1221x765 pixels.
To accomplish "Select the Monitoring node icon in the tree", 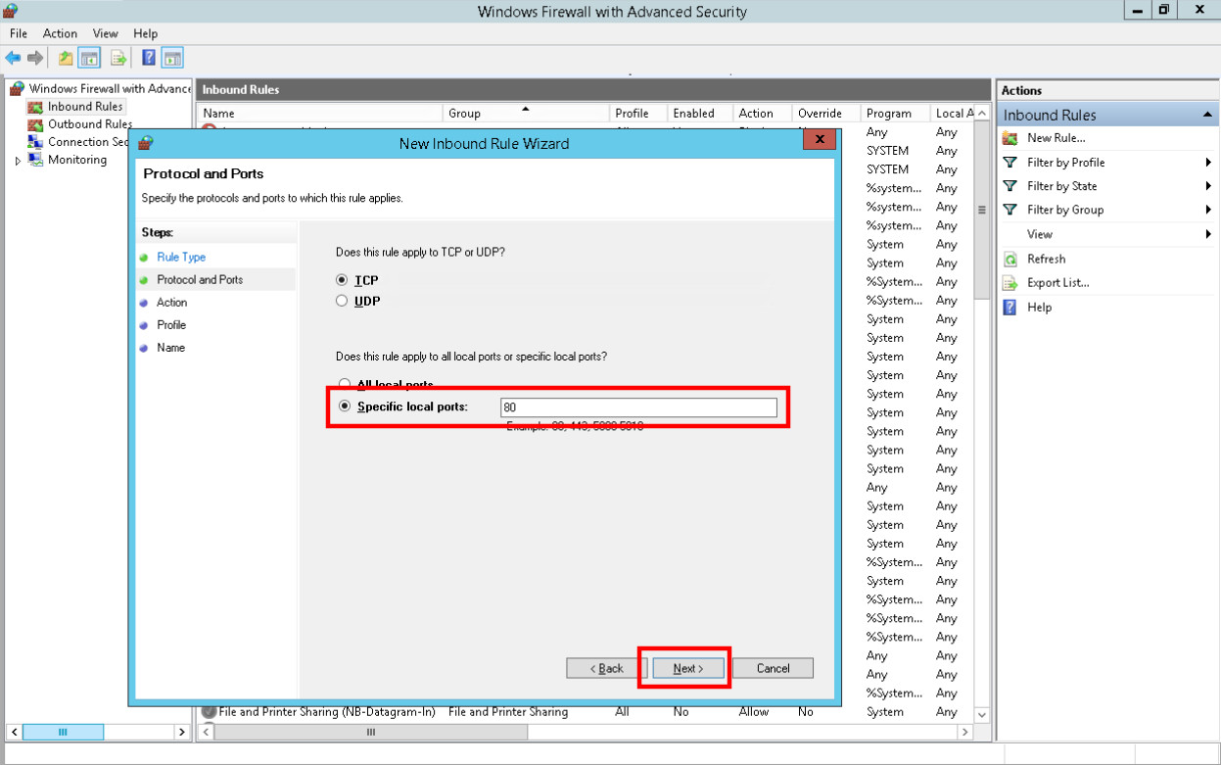I will tap(36, 160).
